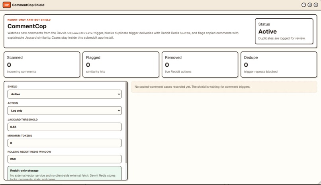The width and height of the screenshot is (321, 185).
Task: Click the 'No copied-comment cases recorded yet' notice
Action: [224, 87]
